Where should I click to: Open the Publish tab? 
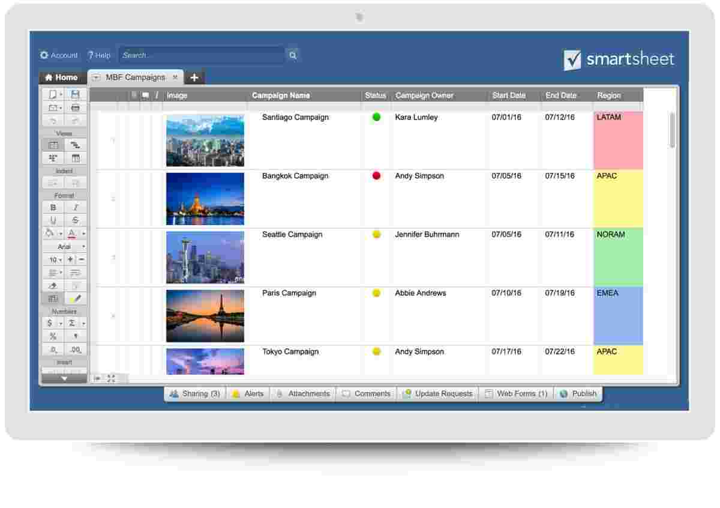578,394
